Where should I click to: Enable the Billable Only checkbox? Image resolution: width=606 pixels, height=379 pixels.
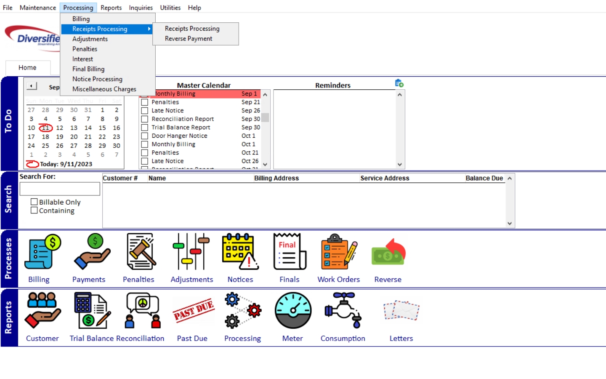coord(35,202)
